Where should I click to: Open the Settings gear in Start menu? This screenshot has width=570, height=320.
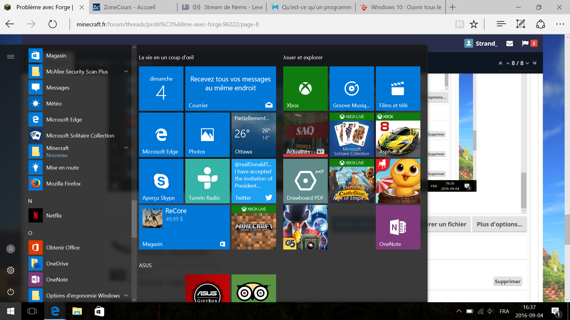(11, 270)
